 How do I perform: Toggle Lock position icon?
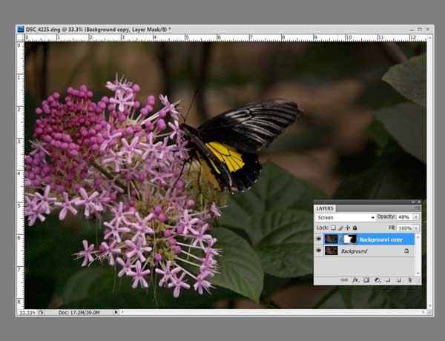pos(348,228)
